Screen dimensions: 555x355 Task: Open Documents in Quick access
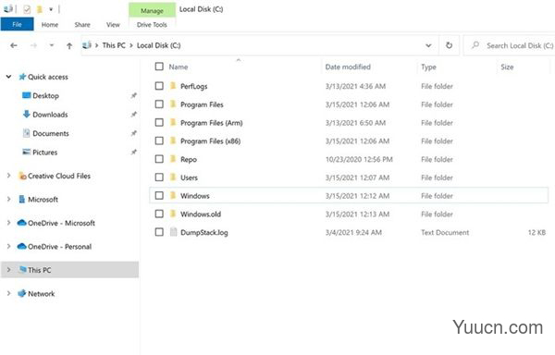point(51,133)
